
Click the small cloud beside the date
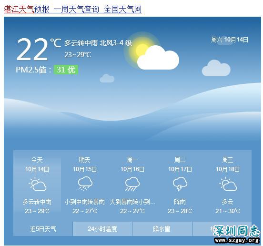click(216, 68)
